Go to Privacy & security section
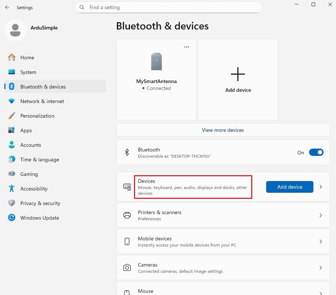336x295 pixels. pyautogui.click(x=40, y=203)
